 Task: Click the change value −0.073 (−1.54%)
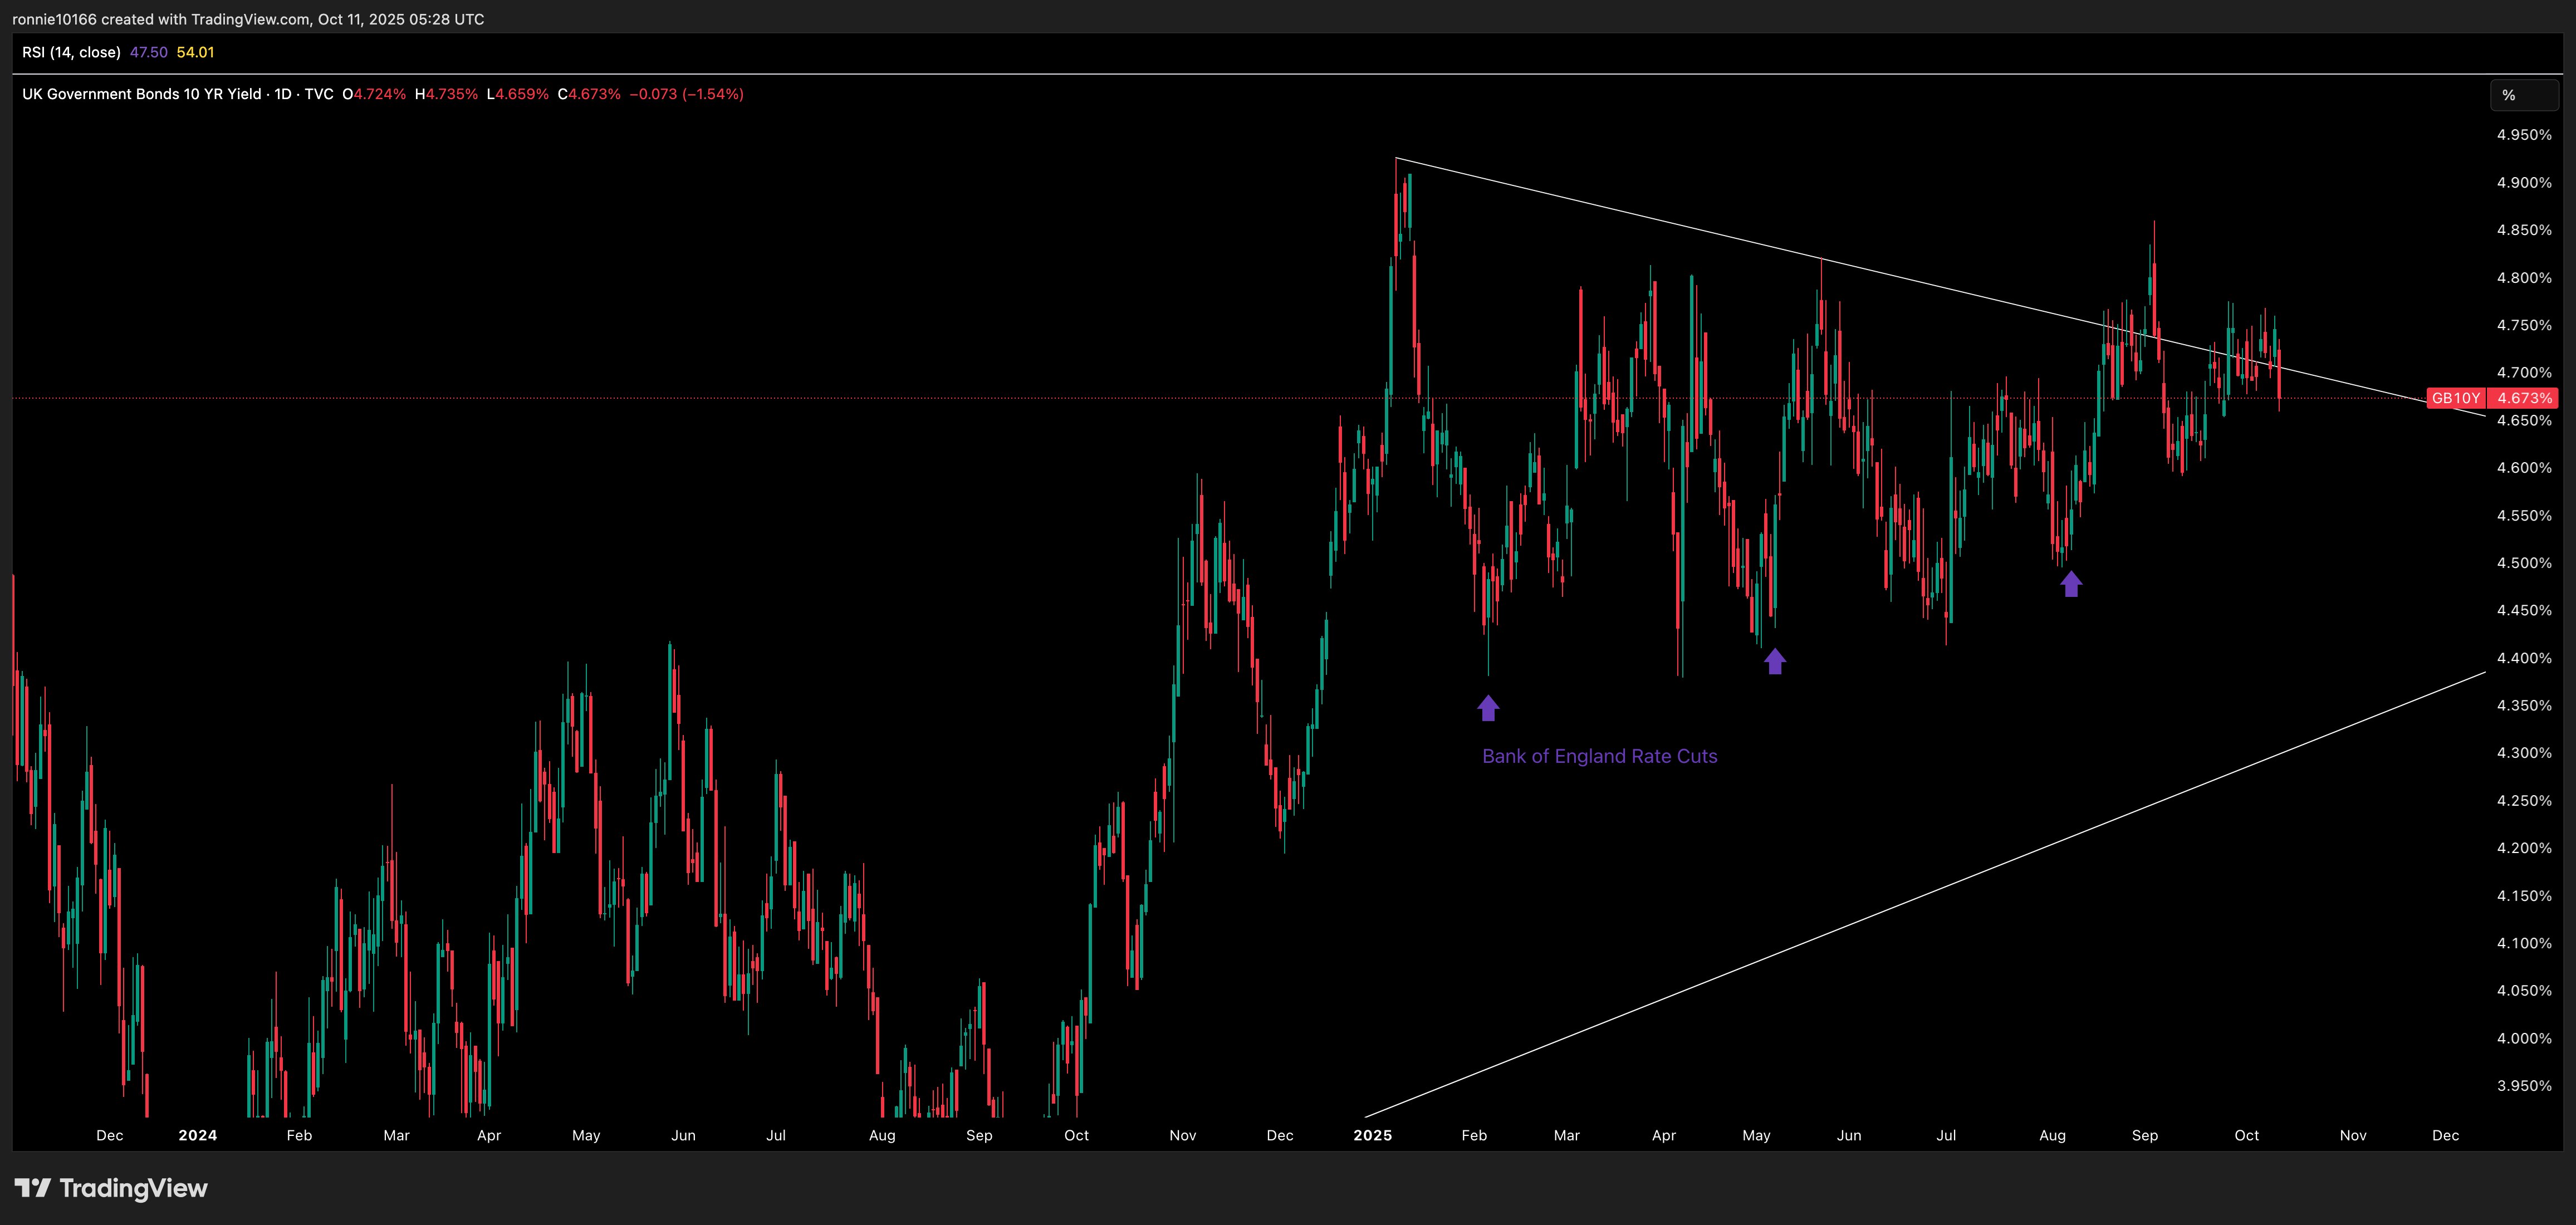click(x=686, y=94)
